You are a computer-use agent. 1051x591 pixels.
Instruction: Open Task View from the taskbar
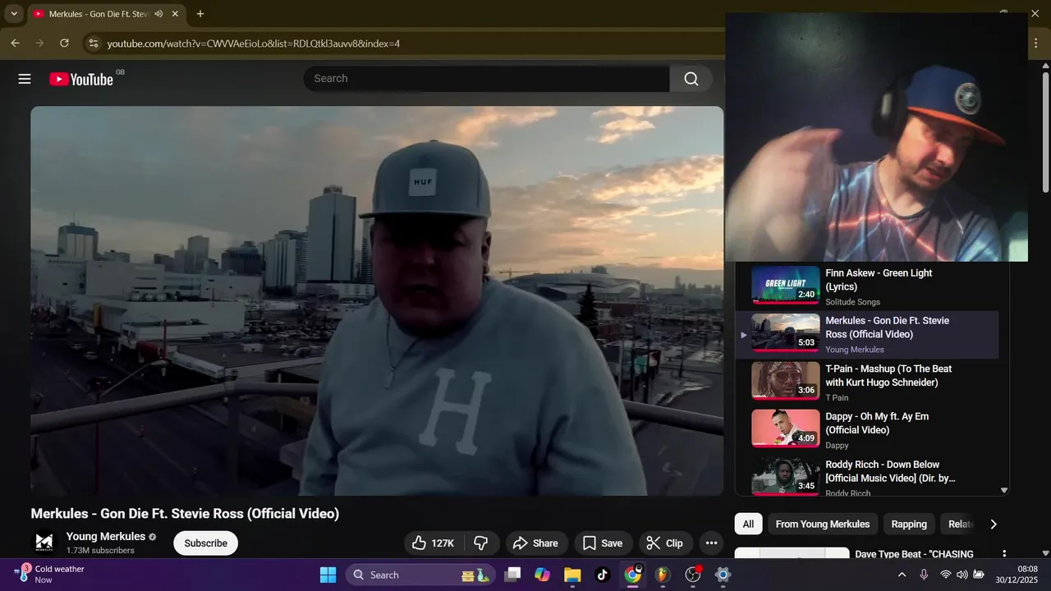point(512,575)
